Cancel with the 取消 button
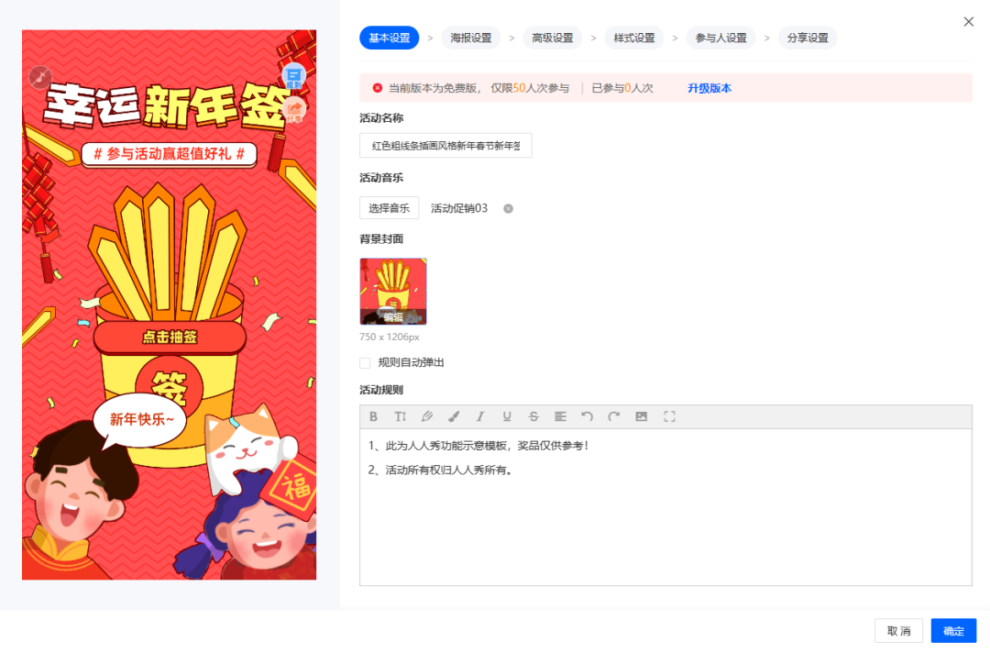Screen dimensions: 990x653 pyautogui.click(x=899, y=631)
